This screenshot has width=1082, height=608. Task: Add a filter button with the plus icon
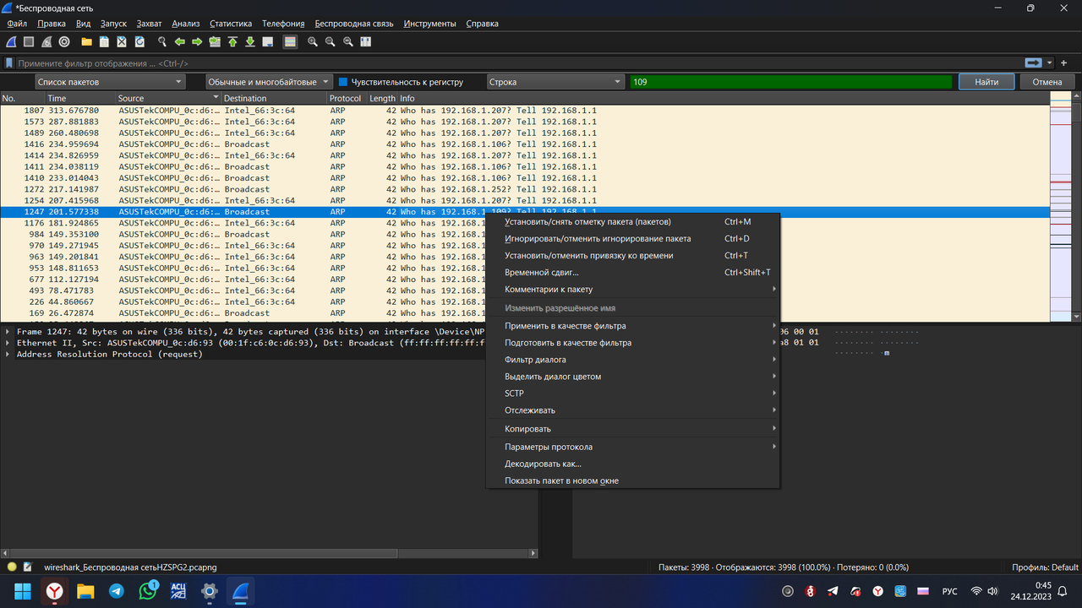click(x=1063, y=63)
